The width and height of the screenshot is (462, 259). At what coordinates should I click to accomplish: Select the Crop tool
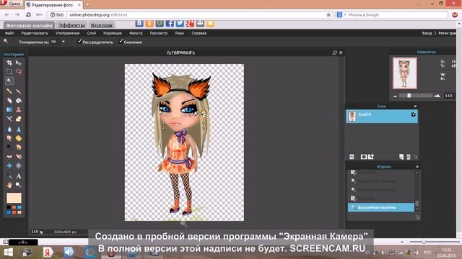point(9,63)
